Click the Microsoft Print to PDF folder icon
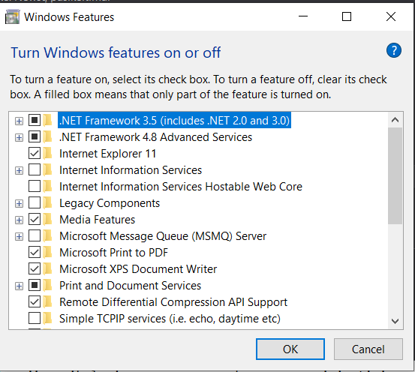The image size is (415, 372). [x=47, y=253]
